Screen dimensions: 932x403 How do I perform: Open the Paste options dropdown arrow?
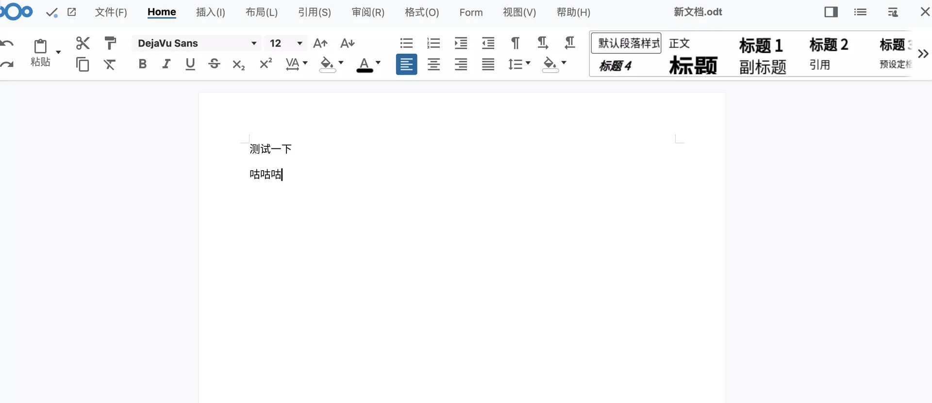click(x=58, y=52)
